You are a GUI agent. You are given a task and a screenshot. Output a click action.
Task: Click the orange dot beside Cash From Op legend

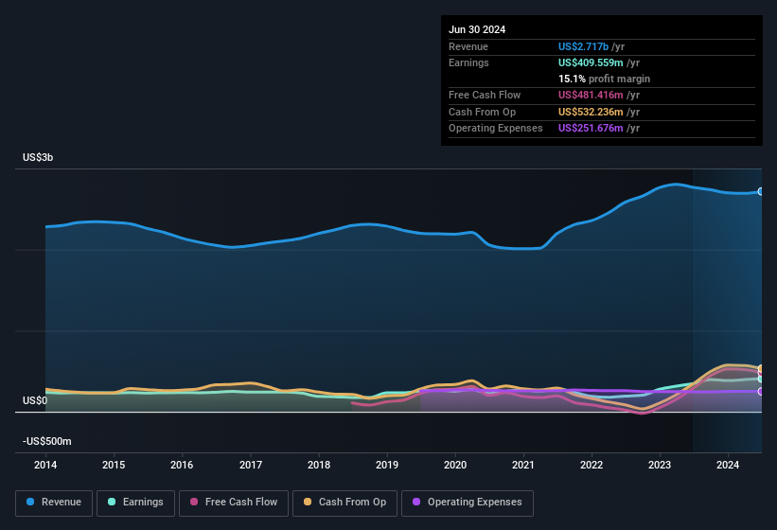308,503
